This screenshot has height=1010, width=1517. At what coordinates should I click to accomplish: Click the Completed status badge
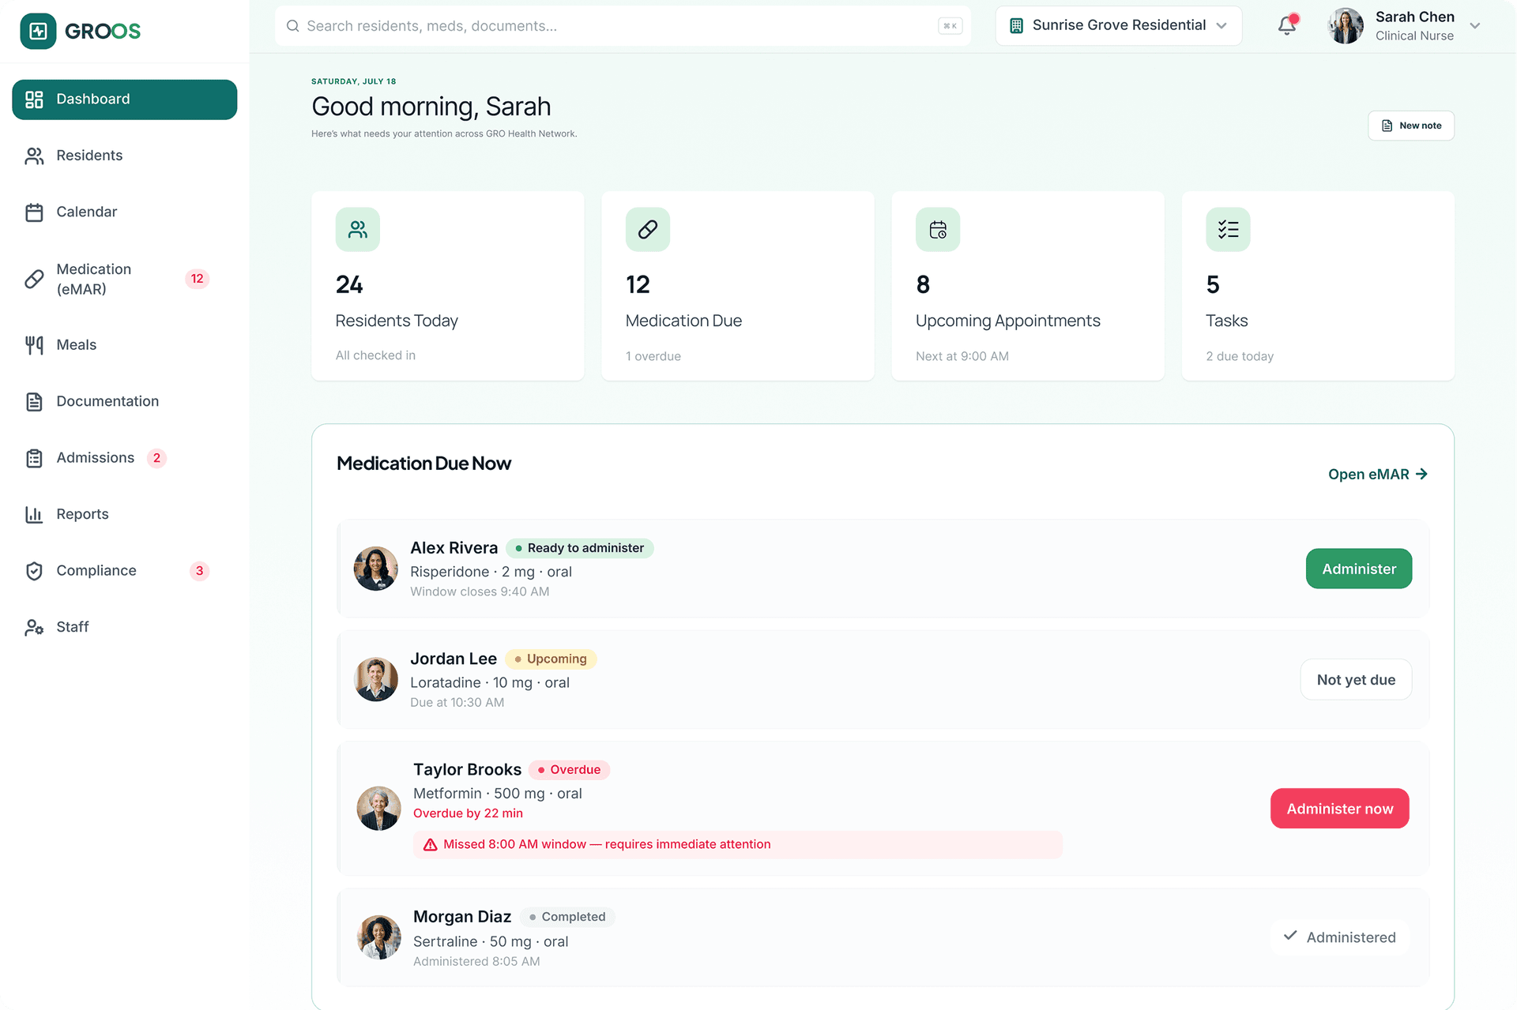[568, 917]
